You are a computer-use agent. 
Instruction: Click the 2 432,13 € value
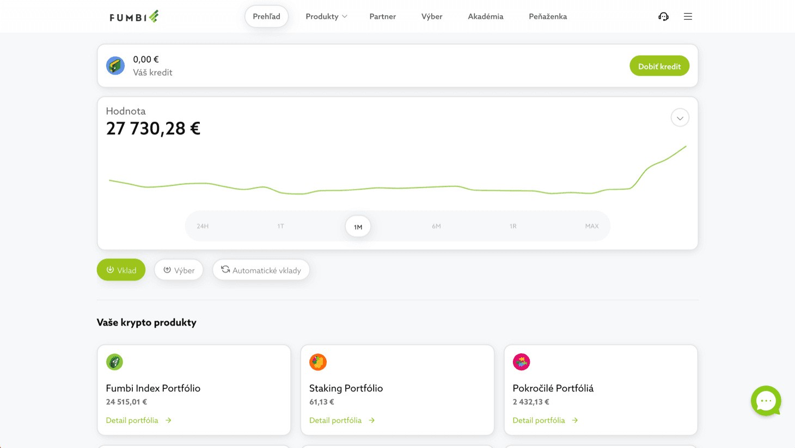(x=531, y=402)
